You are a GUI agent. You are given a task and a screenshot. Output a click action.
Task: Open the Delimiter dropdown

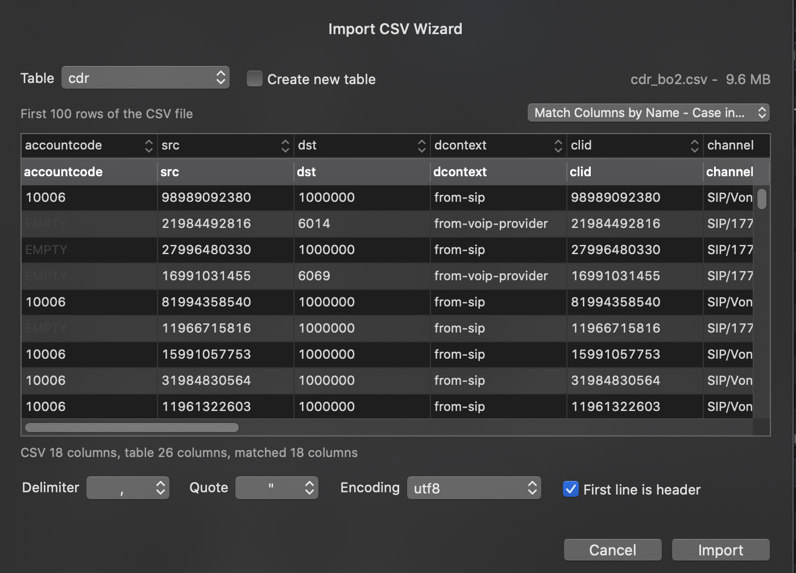pyautogui.click(x=127, y=487)
